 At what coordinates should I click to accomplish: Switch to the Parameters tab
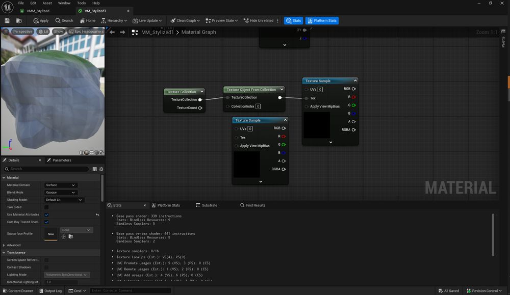(x=59, y=160)
